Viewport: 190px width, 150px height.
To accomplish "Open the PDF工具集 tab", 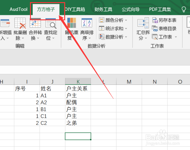I will pos(160,9).
